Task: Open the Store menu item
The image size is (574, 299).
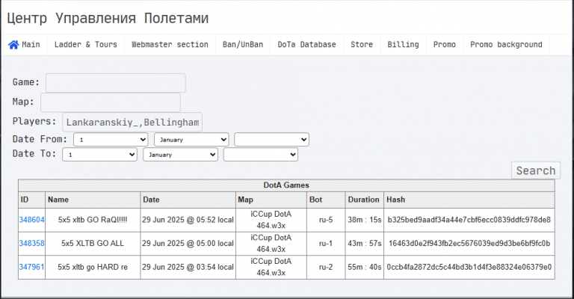Action: click(362, 45)
